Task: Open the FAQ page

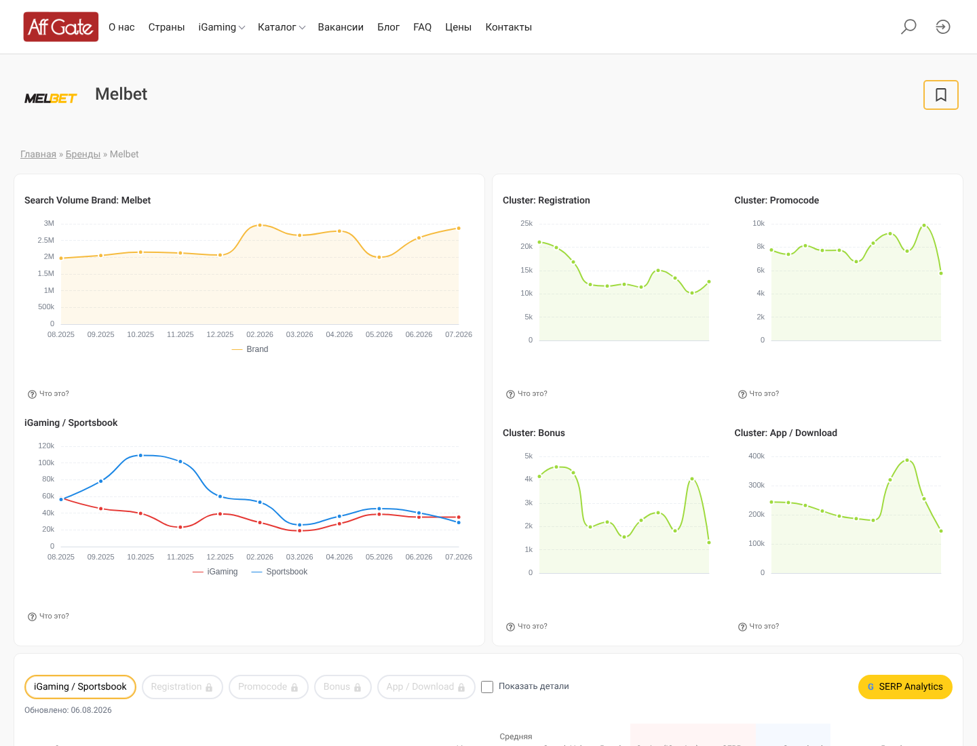Action: [423, 27]
